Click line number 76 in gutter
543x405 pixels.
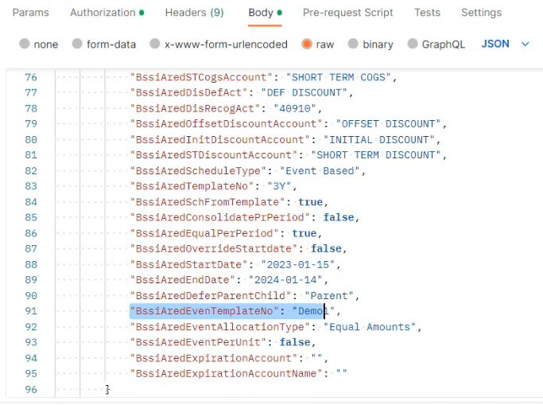31,77
